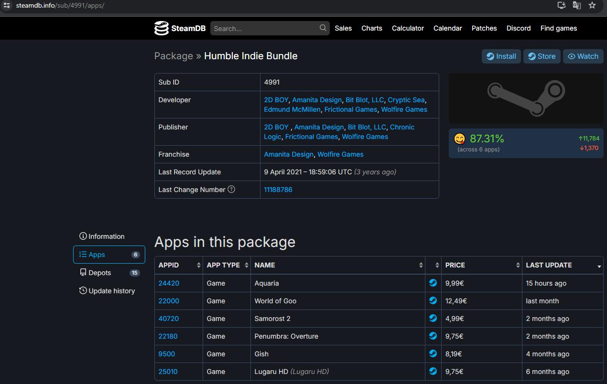Image resolution: width=607 pixels, height=384 pixels.
Task: Click the site information icon in the address bar
Action: click(6, 5)
